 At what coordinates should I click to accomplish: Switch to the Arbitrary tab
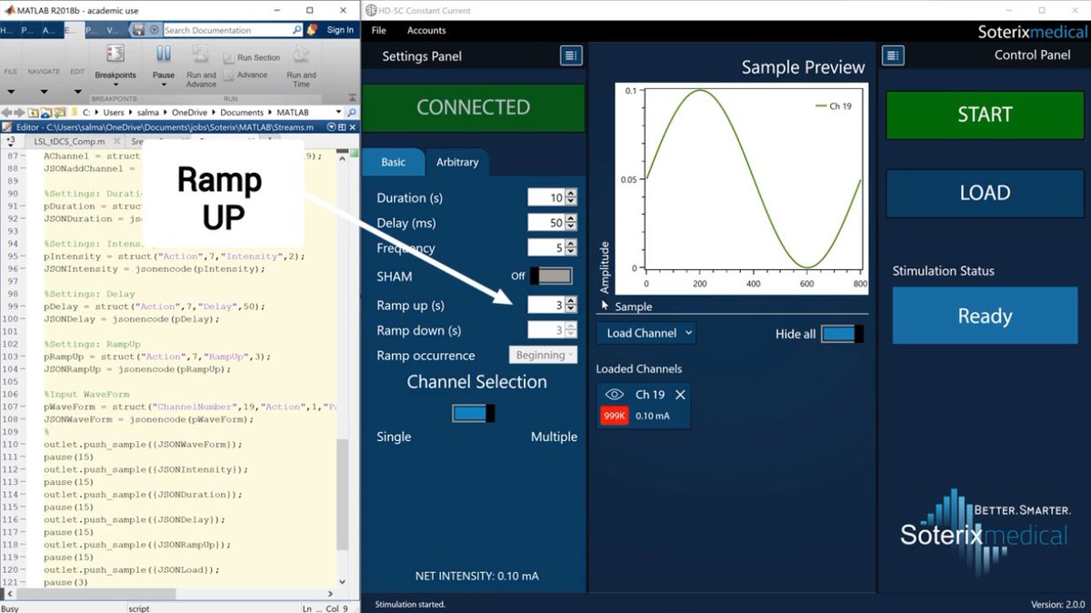tap(457, 162)
